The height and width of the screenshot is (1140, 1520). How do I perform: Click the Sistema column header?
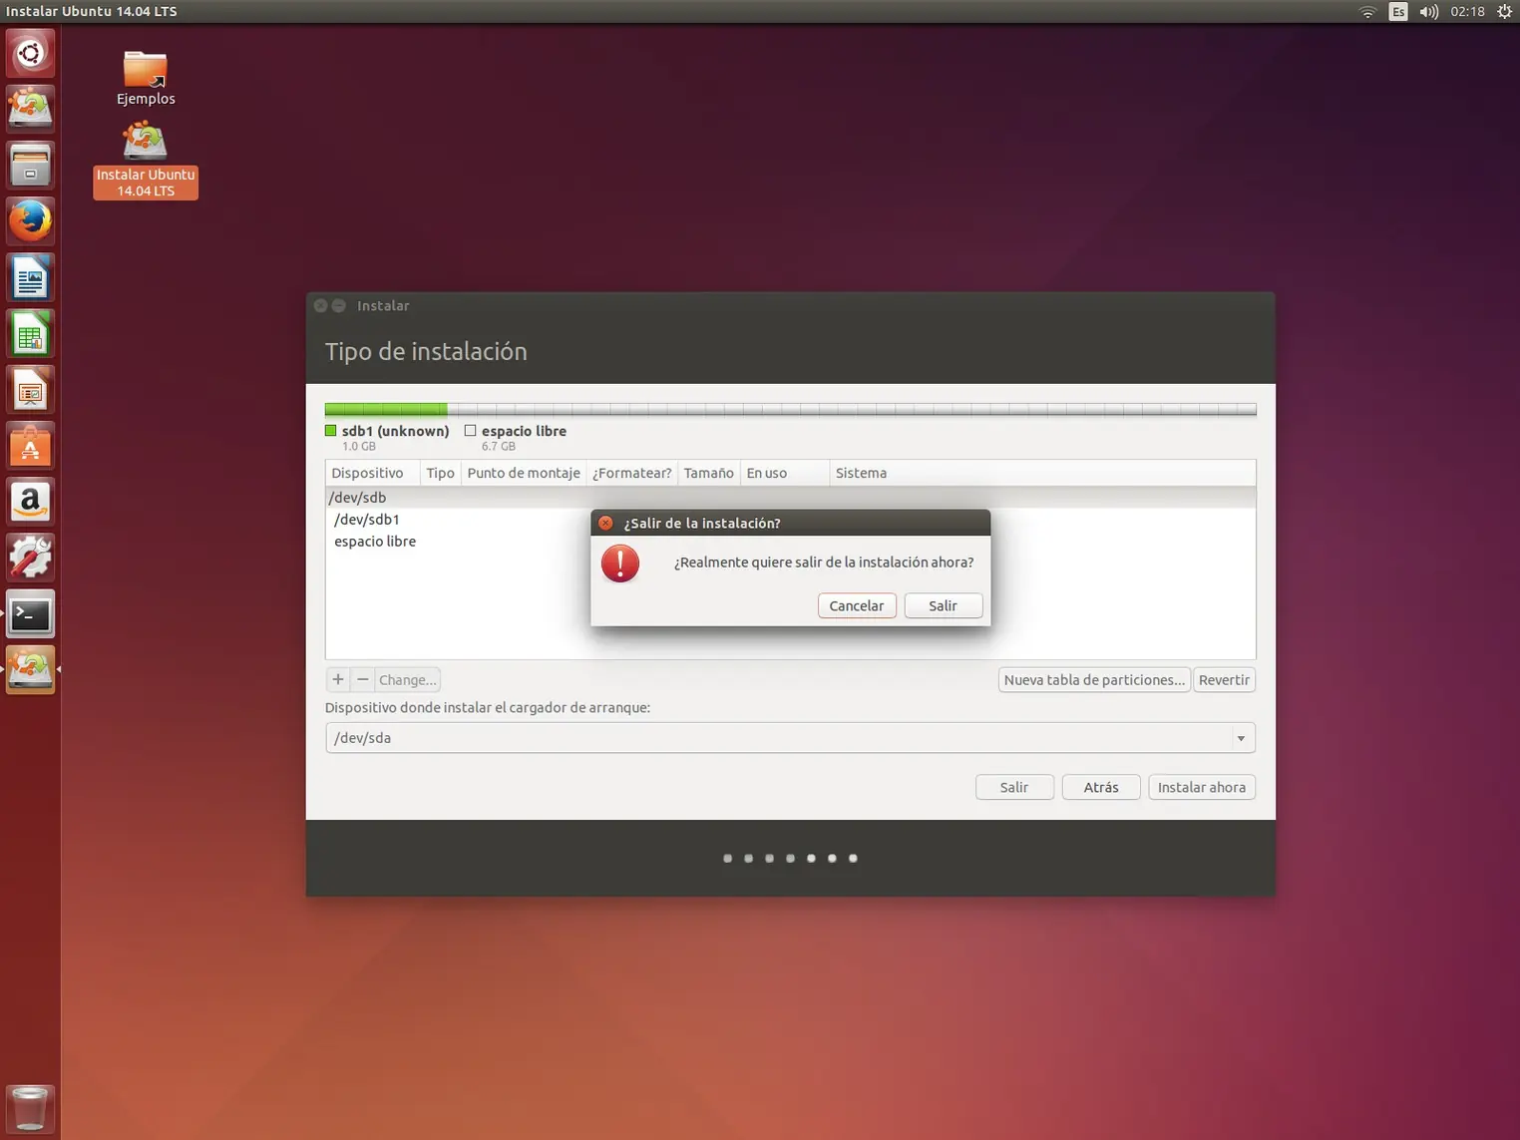[1042, 473]
